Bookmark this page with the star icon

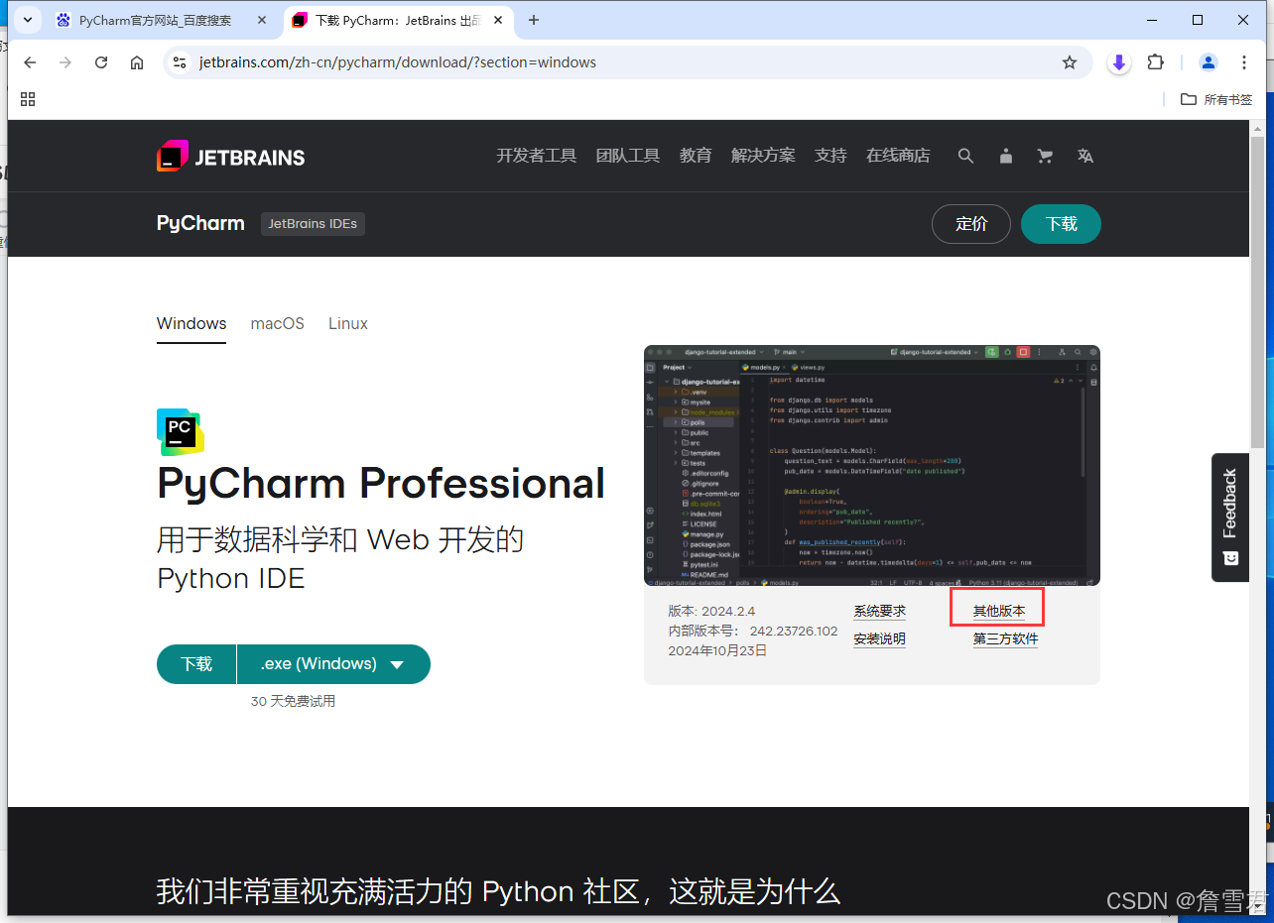tap(1070, 62)
